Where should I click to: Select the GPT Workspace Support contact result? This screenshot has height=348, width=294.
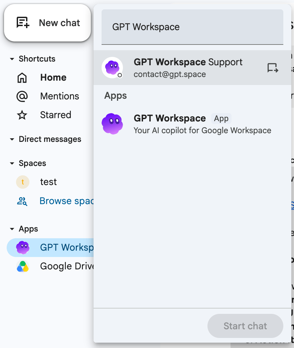coord(192,68)
